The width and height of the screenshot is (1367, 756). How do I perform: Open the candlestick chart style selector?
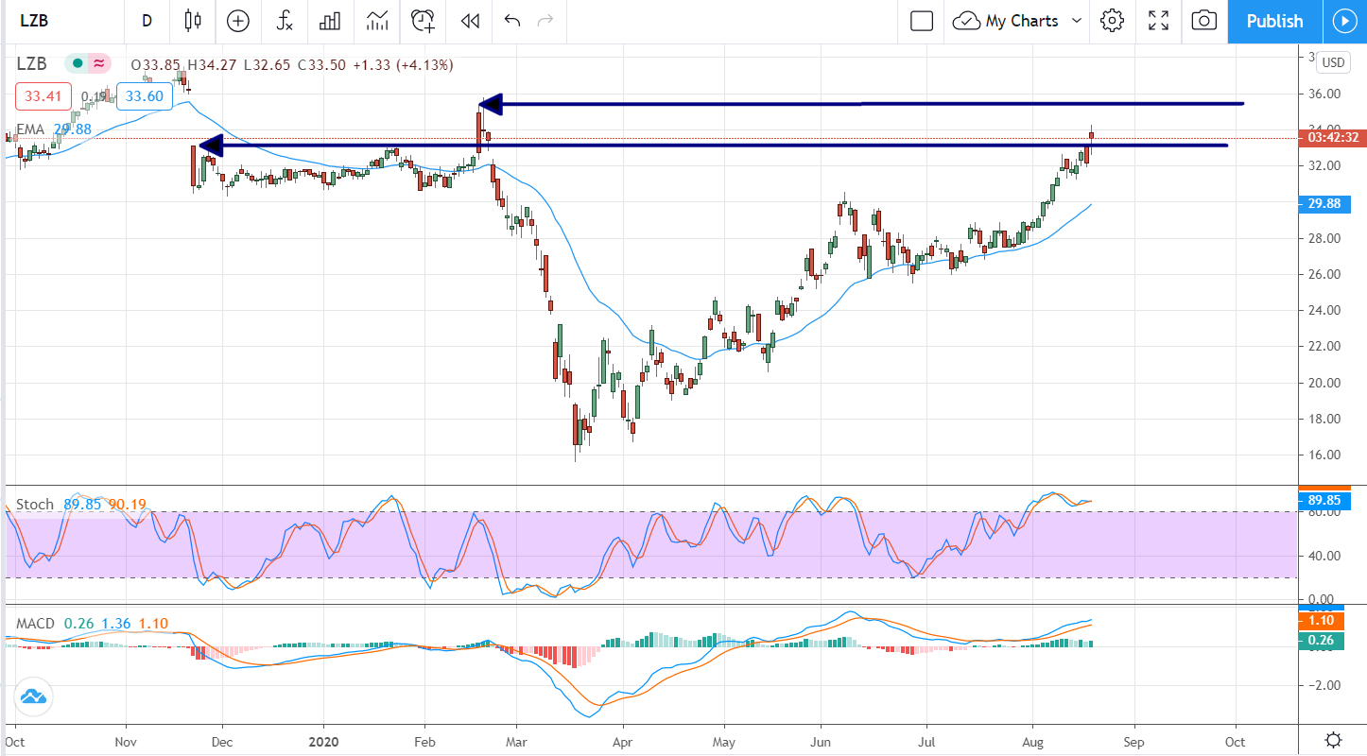click(193, 21)
